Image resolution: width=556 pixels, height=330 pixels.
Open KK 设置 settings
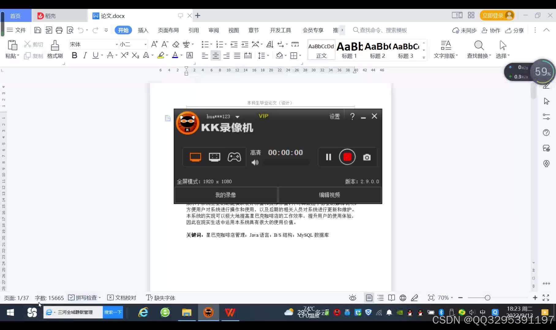335,116
